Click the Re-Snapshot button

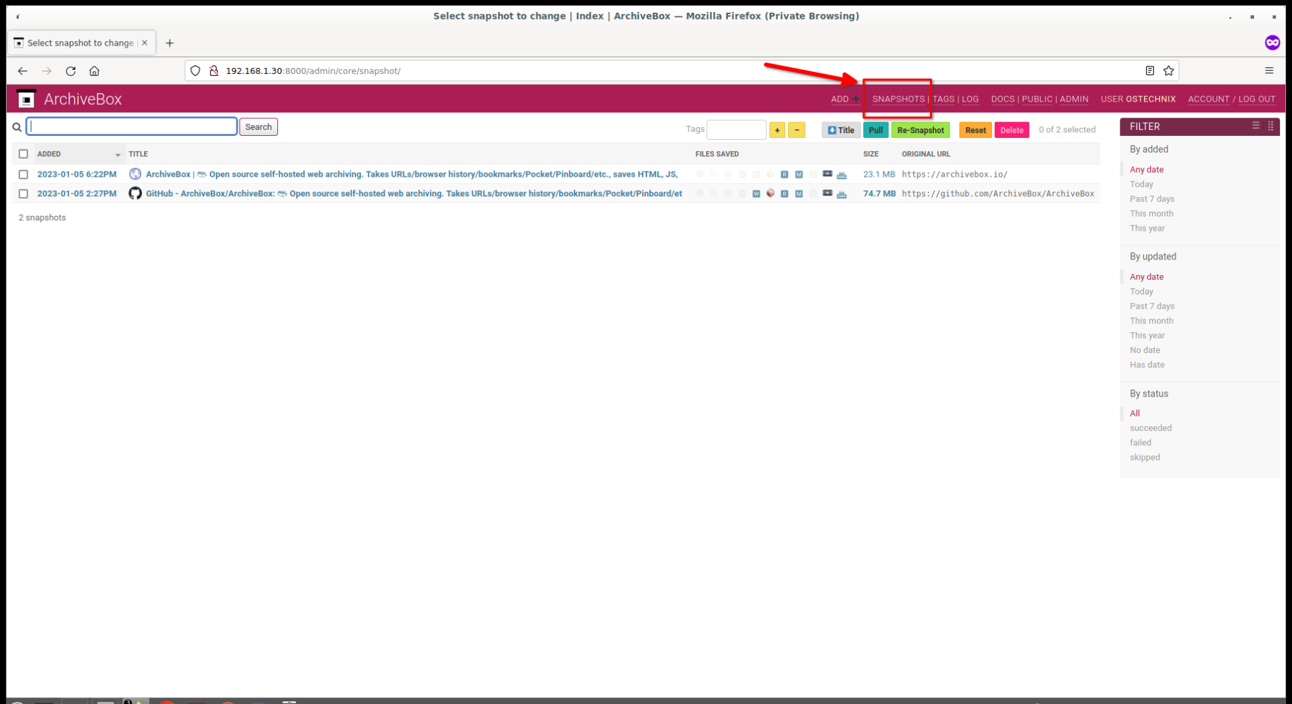point(921,129)
